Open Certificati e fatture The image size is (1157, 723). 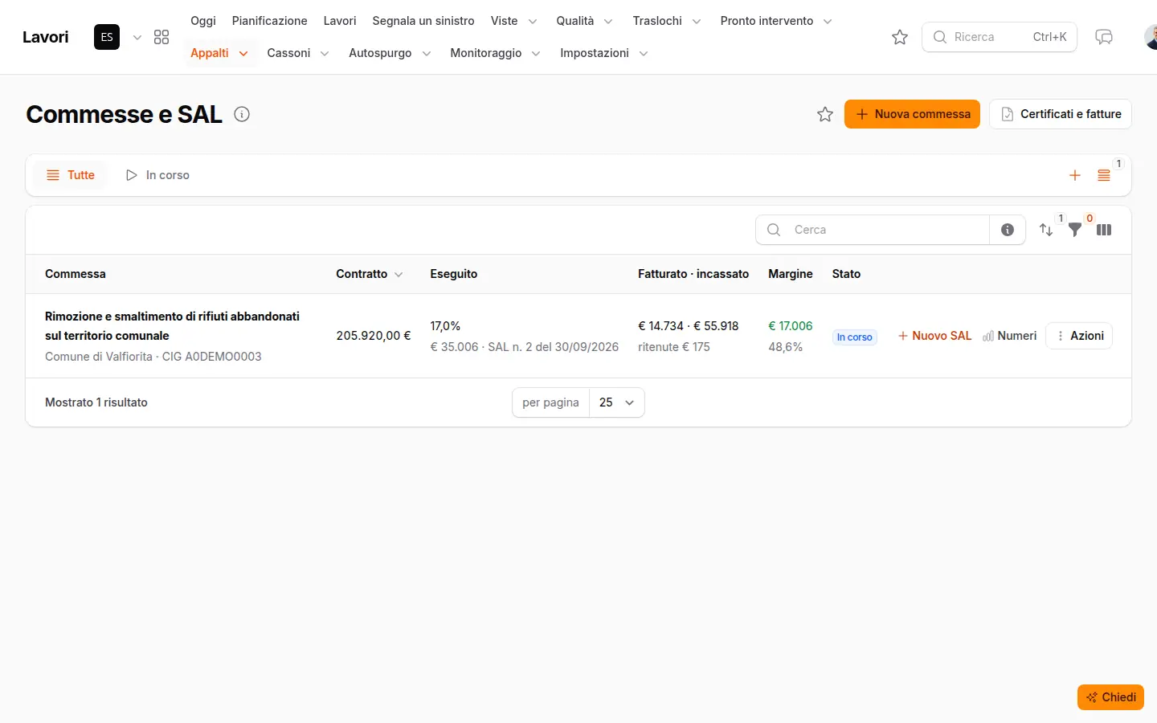tap(1061, 114)
